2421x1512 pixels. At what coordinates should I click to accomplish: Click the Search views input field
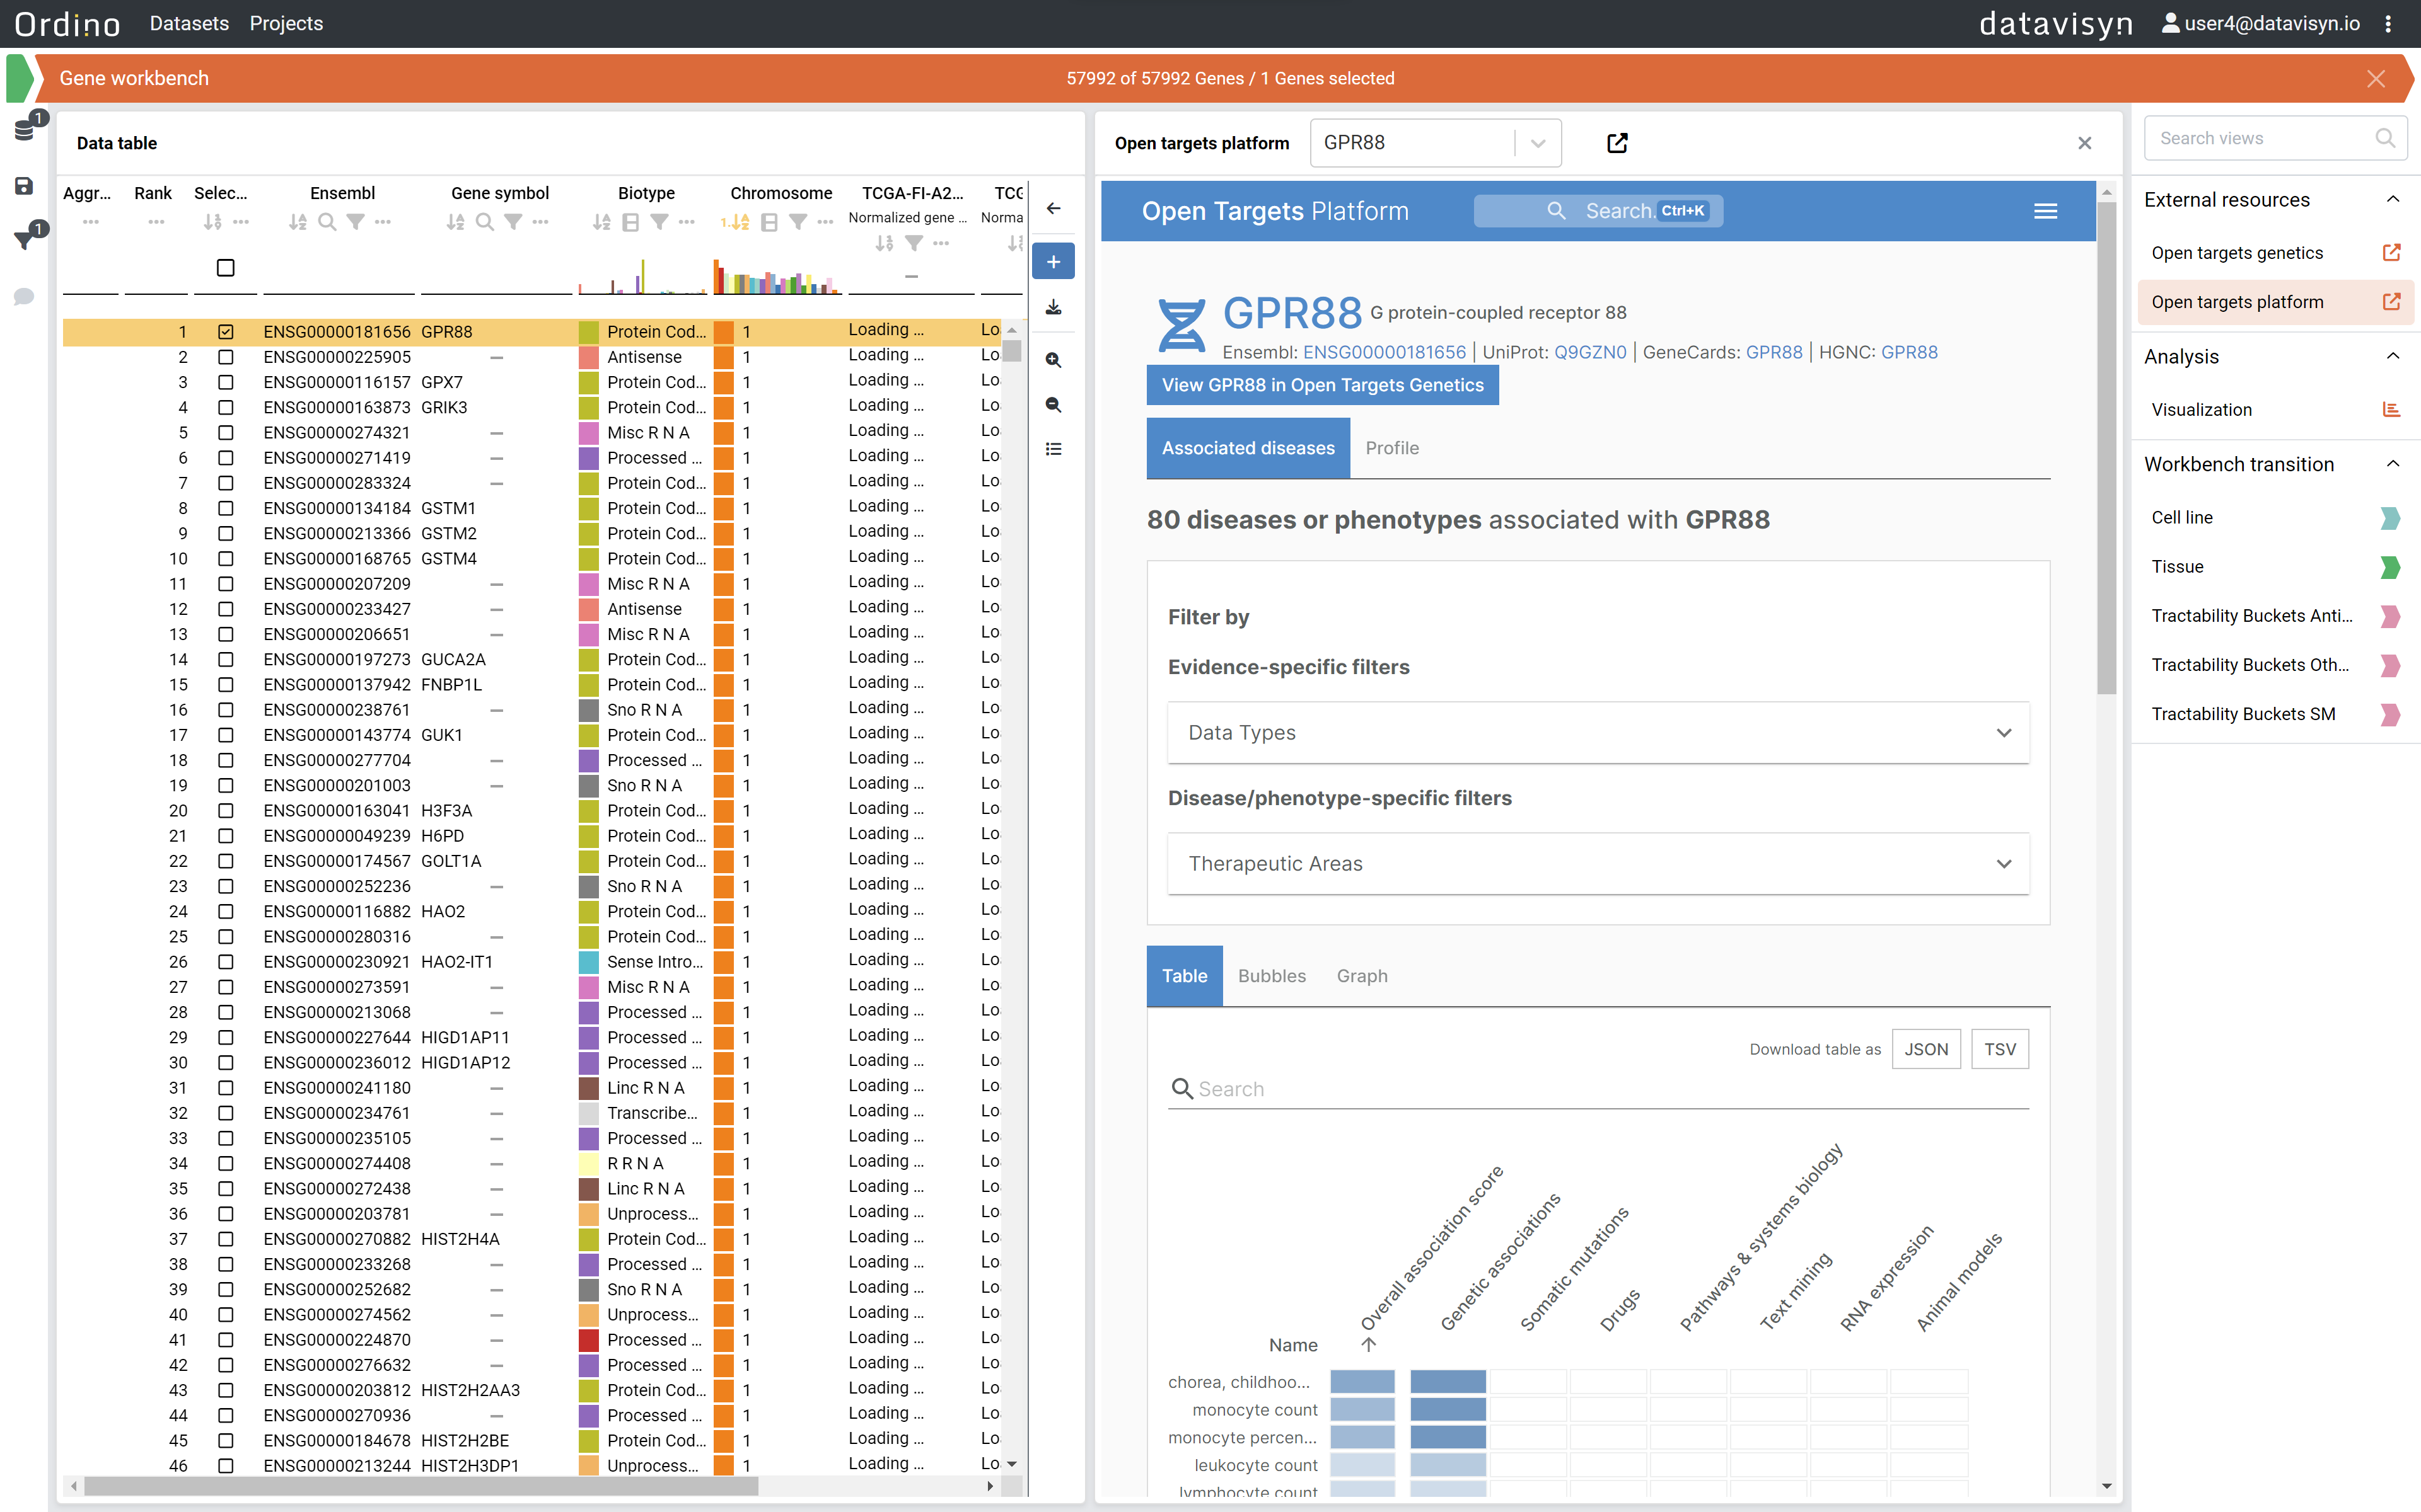tap(2275, 138)
